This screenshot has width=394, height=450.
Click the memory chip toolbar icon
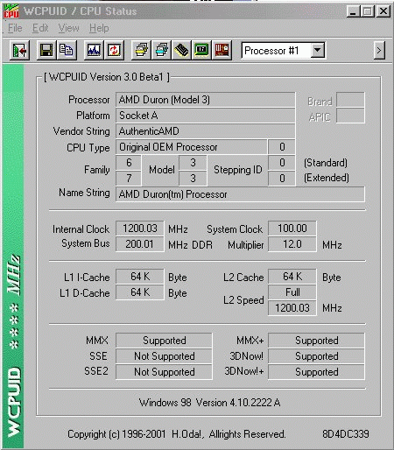[x=181, y=51]
